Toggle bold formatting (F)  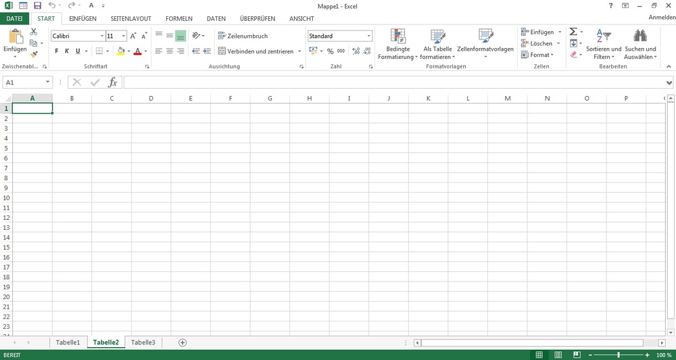point(57,51)
